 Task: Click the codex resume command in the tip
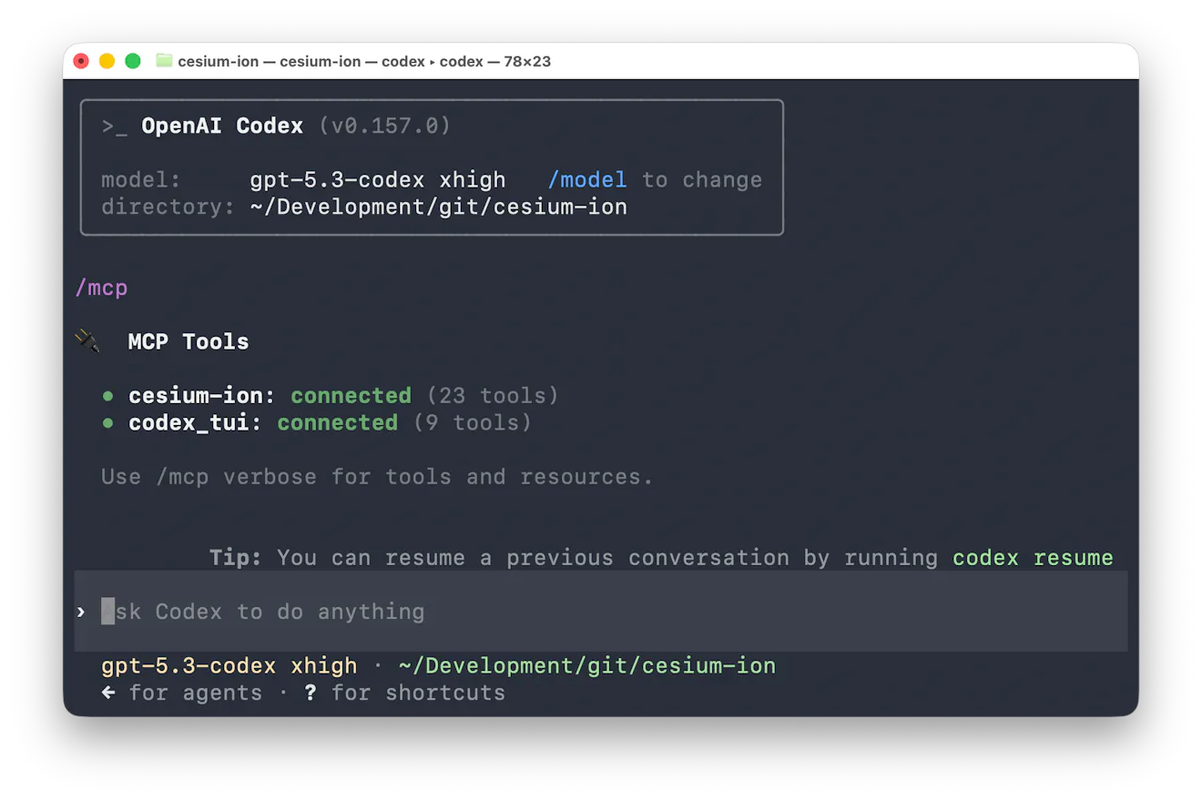pos(1033,557)
